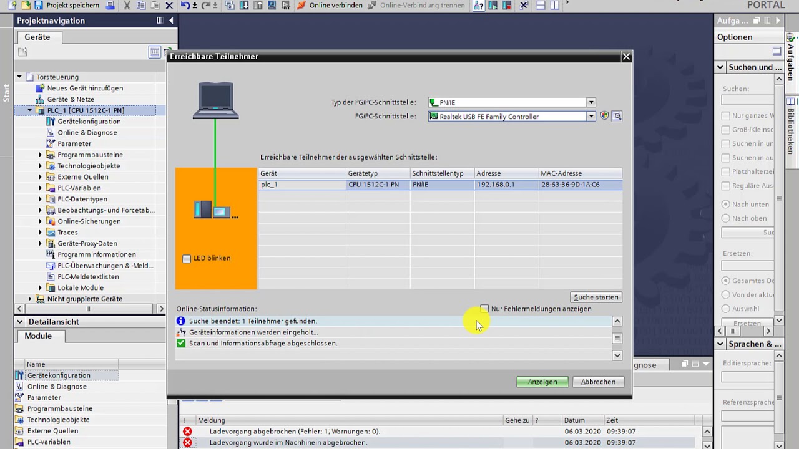Click Online & Diagnose in project tree

[87, 132]
